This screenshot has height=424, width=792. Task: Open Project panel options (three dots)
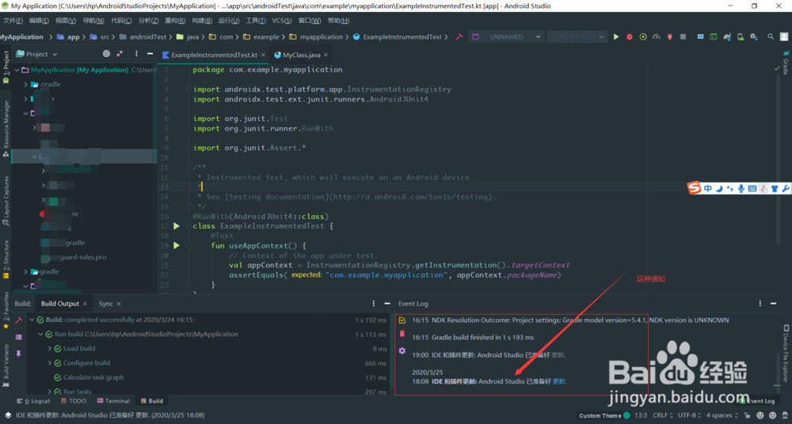(x=136, y=54)
